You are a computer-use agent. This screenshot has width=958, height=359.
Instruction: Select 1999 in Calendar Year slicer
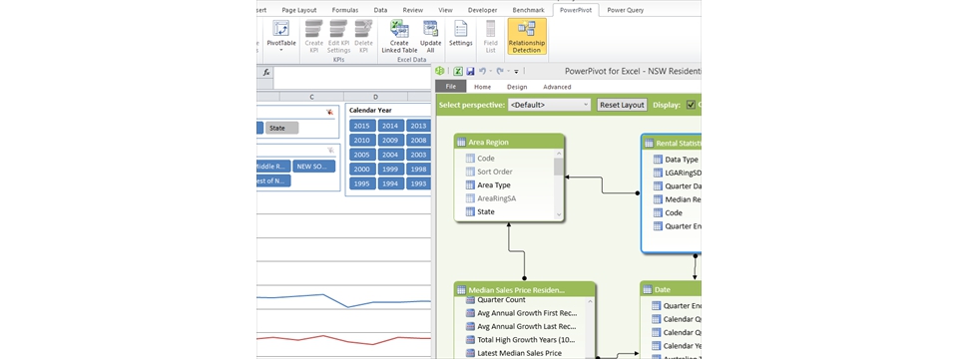tap(390, 170)
